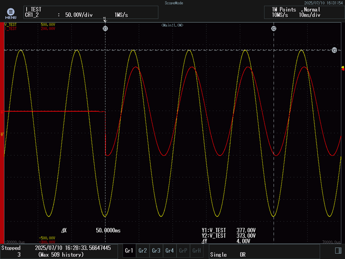Select the Gr3 display group tab

[x=156, y=251]
